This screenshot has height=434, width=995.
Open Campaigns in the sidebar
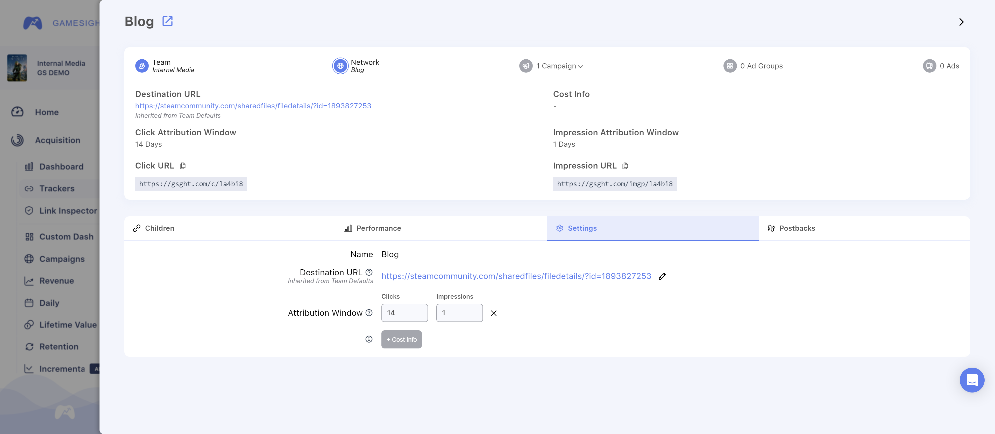62,259
